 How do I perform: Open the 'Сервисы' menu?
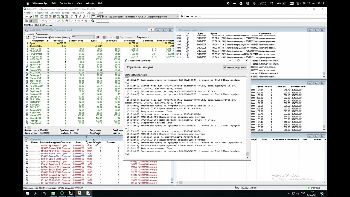(91, 13)
